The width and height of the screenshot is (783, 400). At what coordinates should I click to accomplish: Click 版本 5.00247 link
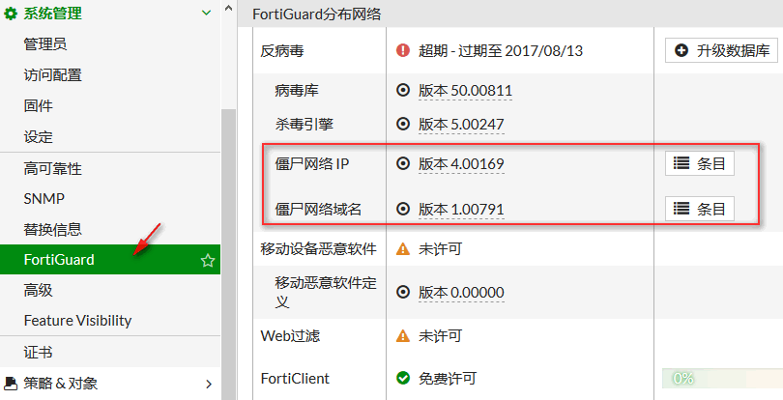(461, 125)
